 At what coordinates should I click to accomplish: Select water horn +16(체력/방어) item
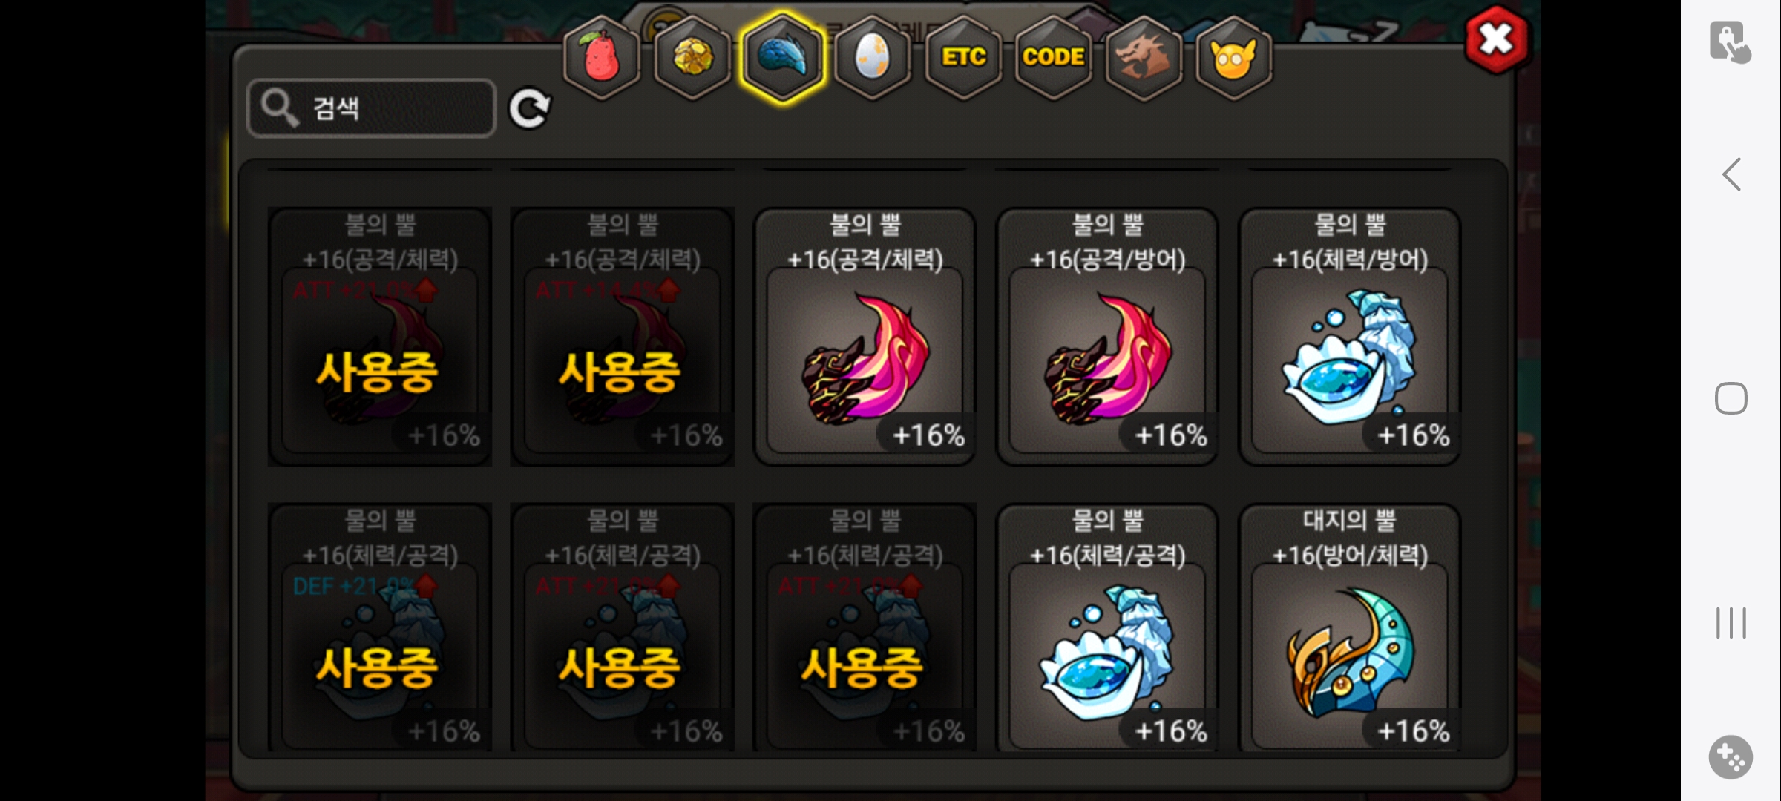pyautogui.click(x=1350, y=337)
